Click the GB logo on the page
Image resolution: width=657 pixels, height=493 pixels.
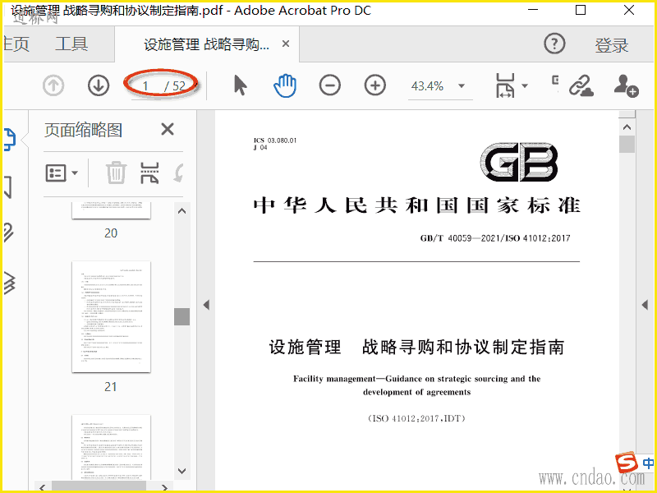pyautogui.click(x=519, y=162)
